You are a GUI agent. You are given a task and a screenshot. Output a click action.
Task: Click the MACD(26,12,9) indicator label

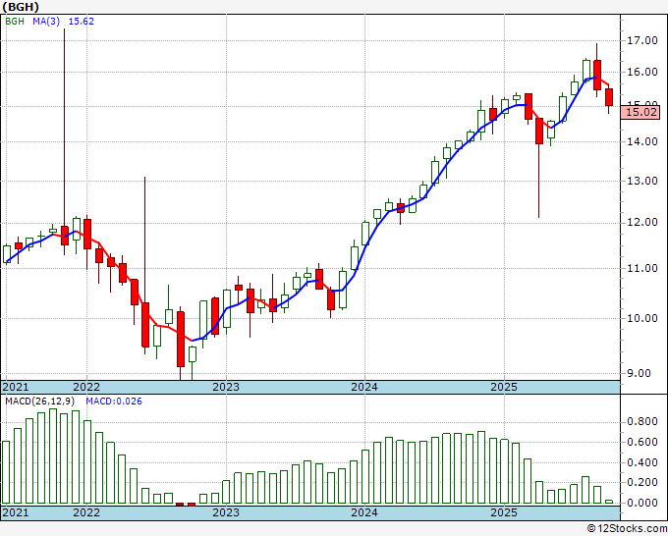click(39, 402)
